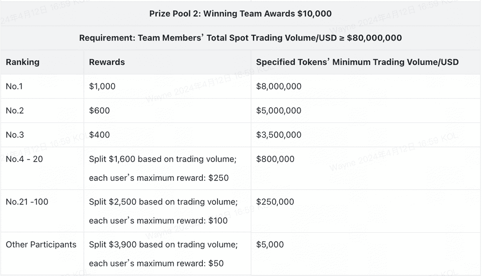Select the $600 reward cell
482x276 pixels.
click(99, 111)
